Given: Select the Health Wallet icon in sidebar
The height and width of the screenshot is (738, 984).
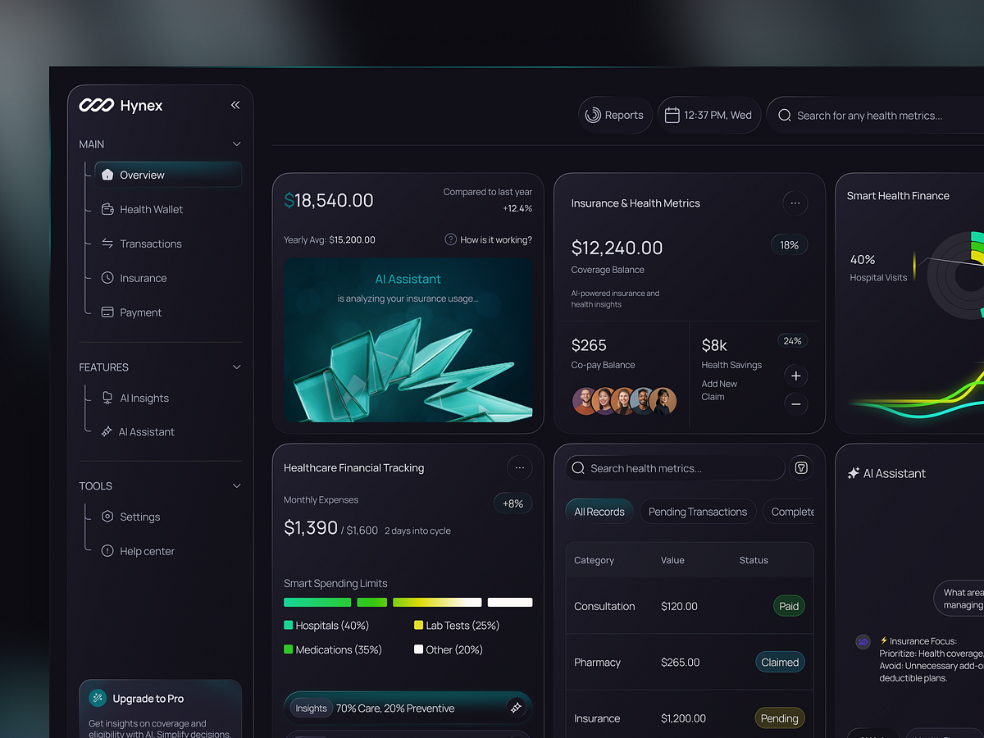Looking at the screenshot, I should [107, 209].
